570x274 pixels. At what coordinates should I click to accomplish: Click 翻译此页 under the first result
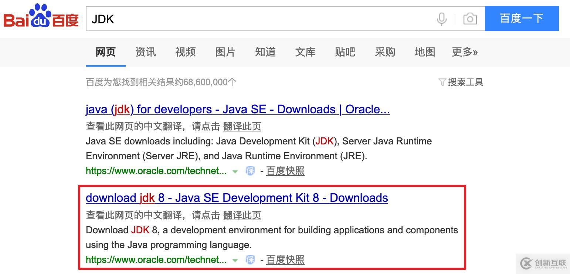[x=242, y=126]
